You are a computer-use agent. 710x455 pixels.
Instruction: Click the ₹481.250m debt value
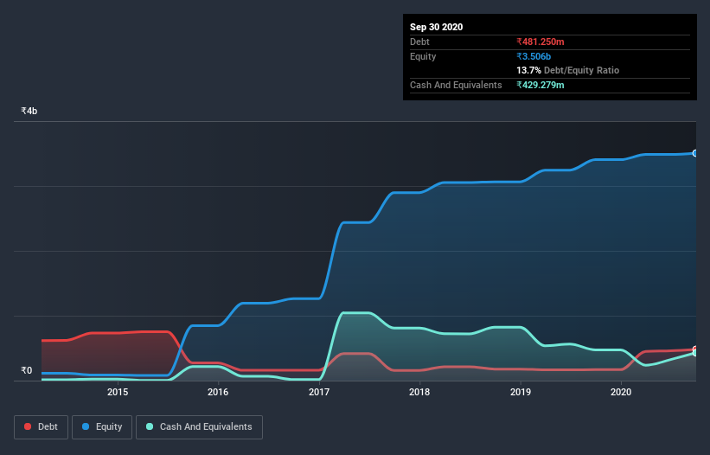(540, 42)
